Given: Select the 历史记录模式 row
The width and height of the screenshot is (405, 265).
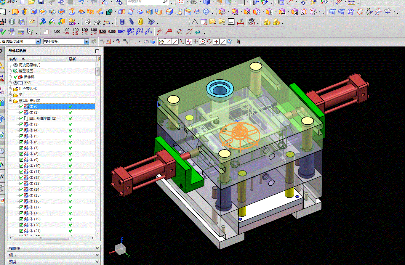Looking at the screenshot, I should click(x=52, y=65).
